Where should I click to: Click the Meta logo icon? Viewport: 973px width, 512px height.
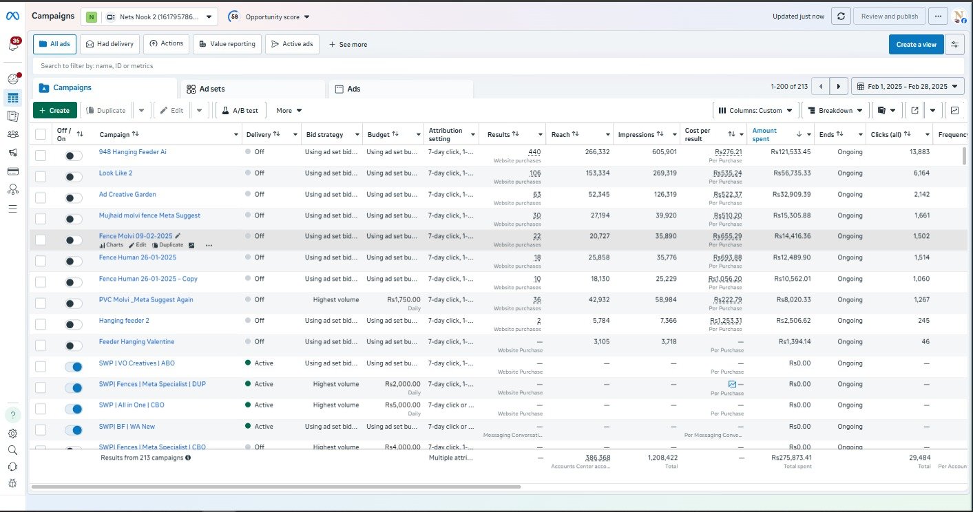tap(13, 17)
